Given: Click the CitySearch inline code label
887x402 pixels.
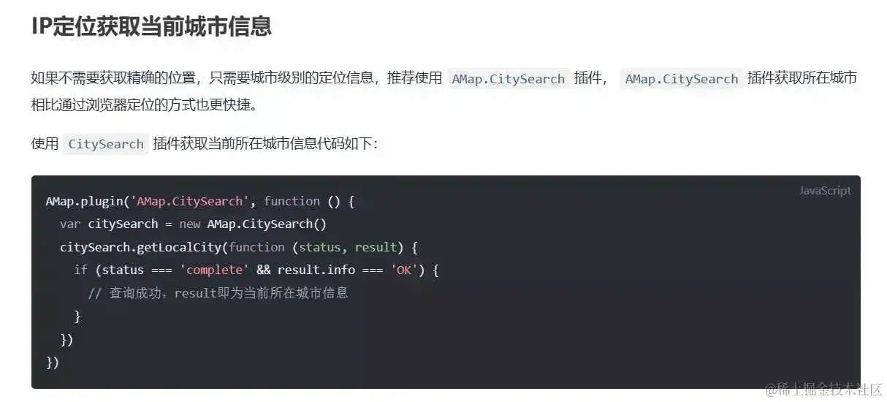Looking at the screenshot, I should coord(106,144).
